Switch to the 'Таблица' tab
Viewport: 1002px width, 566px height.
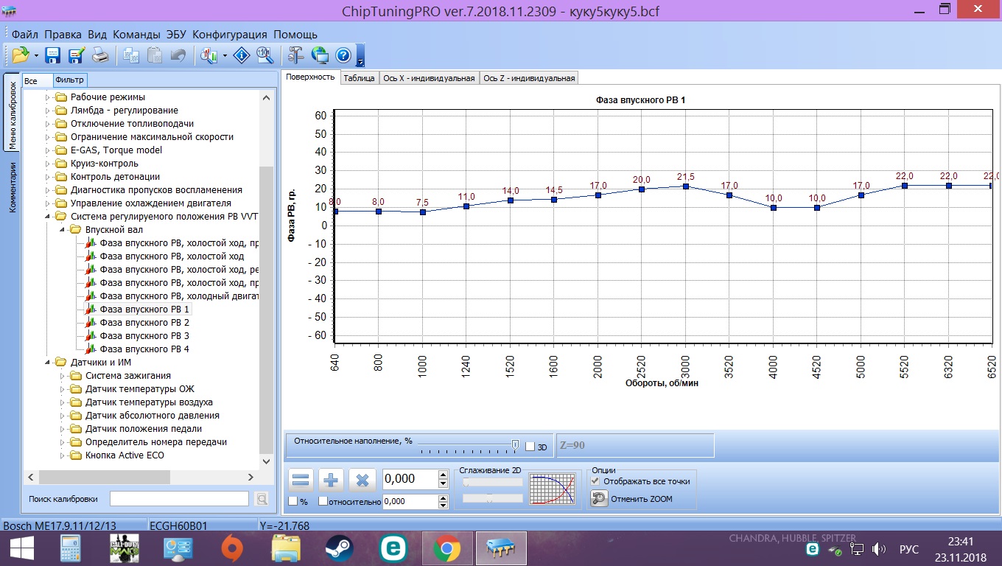point(359,78)
